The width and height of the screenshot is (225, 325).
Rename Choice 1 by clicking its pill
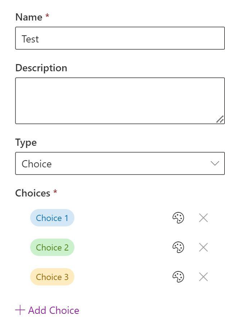52,218
